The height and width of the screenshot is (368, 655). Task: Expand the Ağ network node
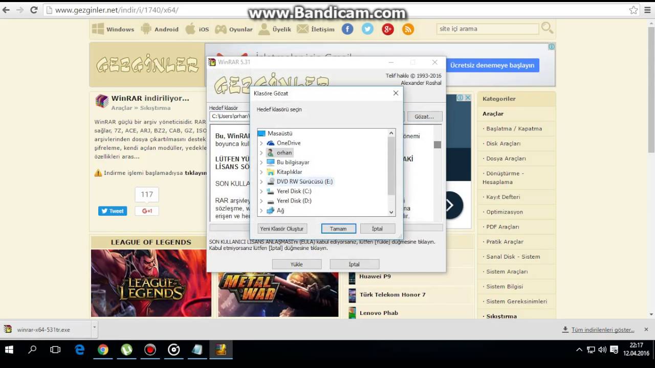coord(261,211)
